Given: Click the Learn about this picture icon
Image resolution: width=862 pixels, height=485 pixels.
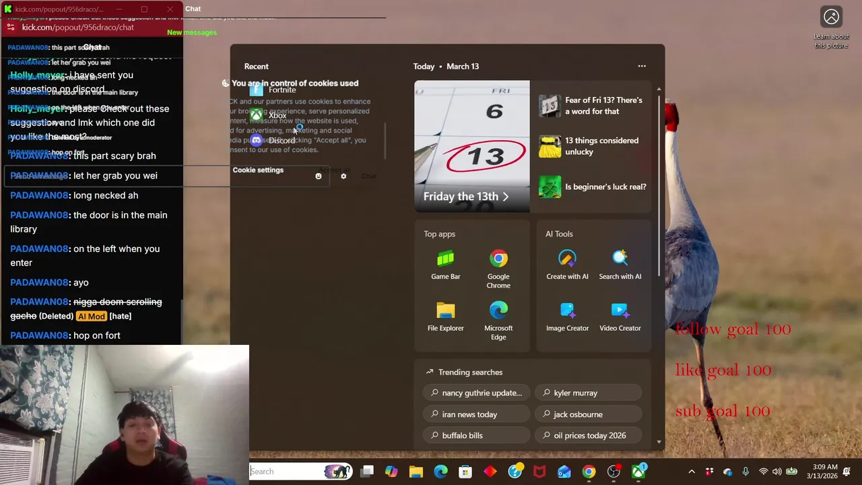Looking at the screenshot, I should [831, 17].
